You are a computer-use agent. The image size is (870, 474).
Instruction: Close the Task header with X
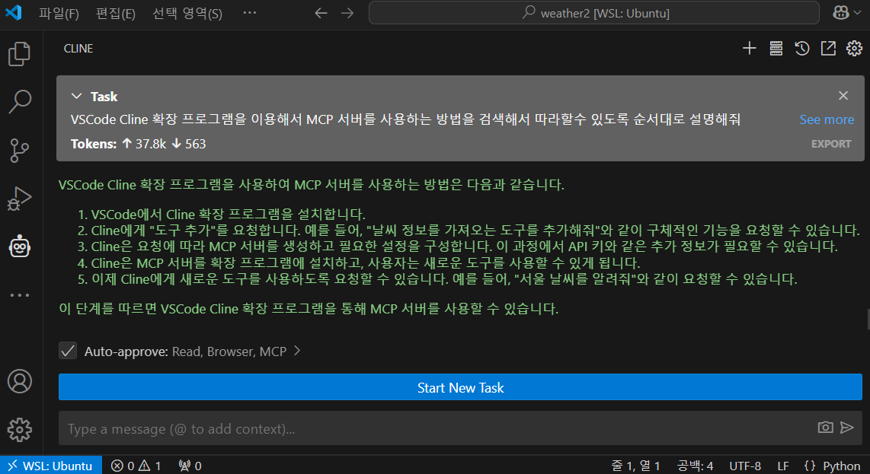tap(843, 95)
